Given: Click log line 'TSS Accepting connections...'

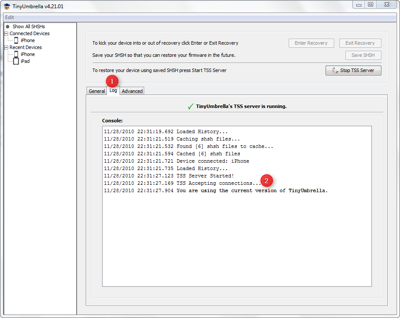Looking at the screenshot, I should (x=182, y=183).
